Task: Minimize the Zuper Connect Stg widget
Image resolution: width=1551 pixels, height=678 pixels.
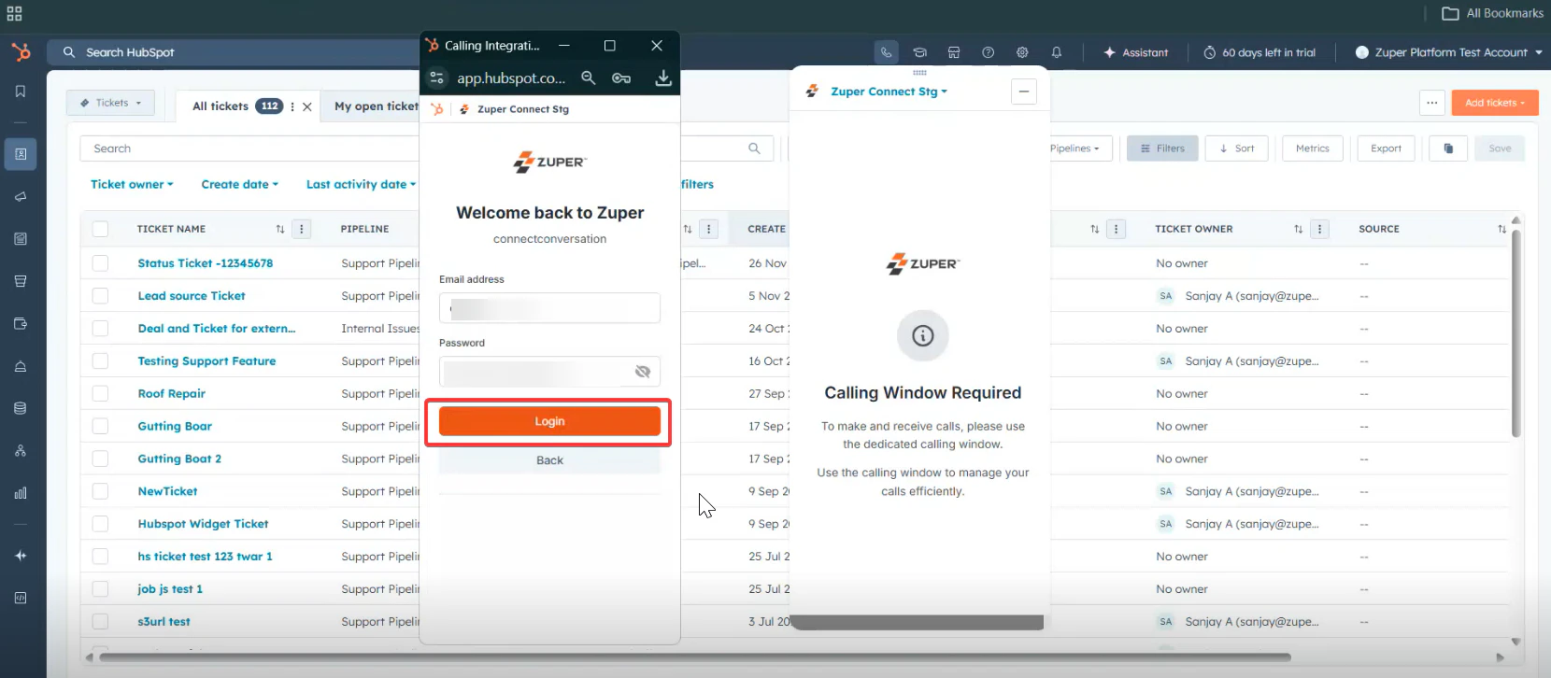Action: pyautogui.click(x=1024, y=92)
